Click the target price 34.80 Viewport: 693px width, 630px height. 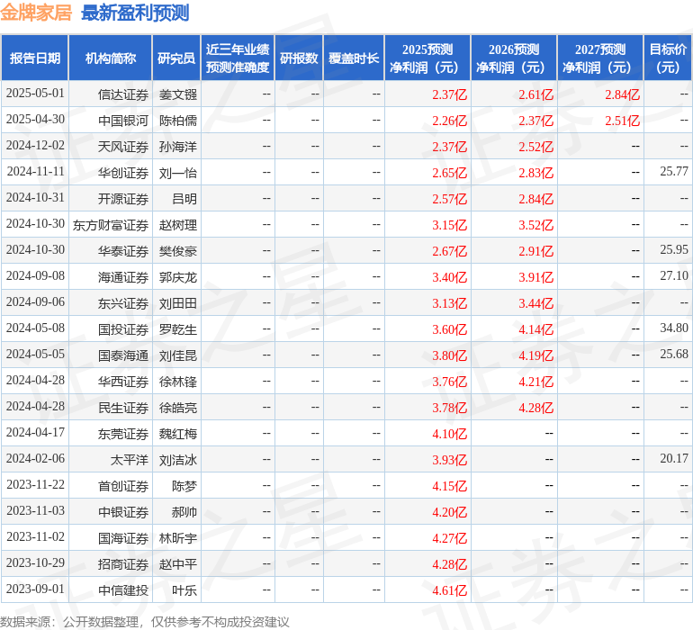pyautogui.click(x=674, y=328)
